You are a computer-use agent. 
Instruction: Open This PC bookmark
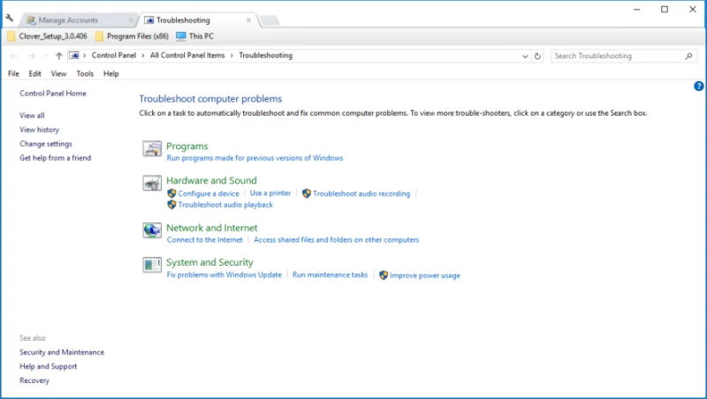pyautogui.click(x=194, y=36)
